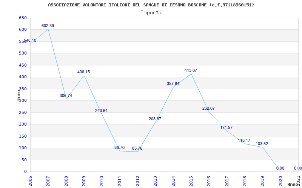This screenshot has width=302, height=188.
Task: Click the chart title about Cesano Boscone
Action: coord(151,5)
